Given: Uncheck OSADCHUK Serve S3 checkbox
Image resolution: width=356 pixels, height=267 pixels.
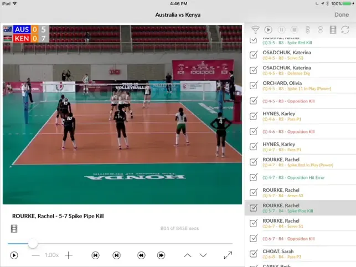Looking at the screenshot, I should (x=254, y=55).
